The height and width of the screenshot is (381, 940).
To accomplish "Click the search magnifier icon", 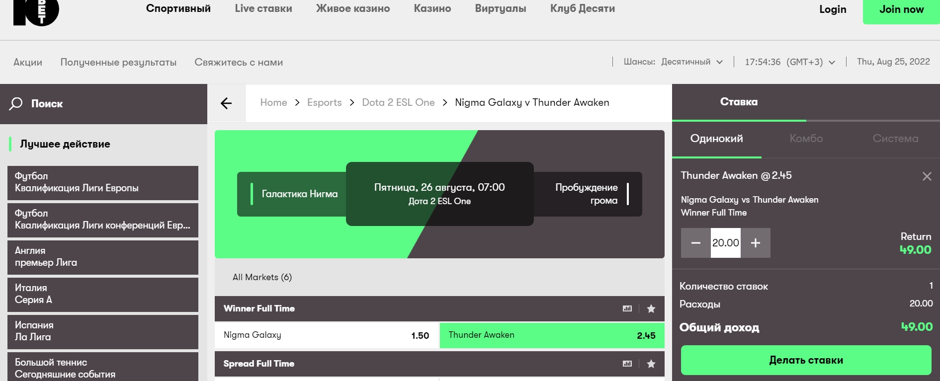I will coord(16,103).
